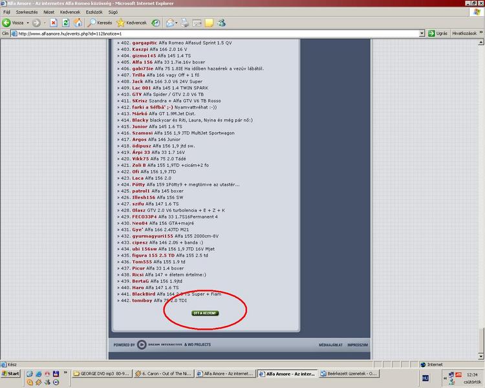Open the address bar dropdown list
The height and width of the screenshot is (388, 485).
pos(422,34)
